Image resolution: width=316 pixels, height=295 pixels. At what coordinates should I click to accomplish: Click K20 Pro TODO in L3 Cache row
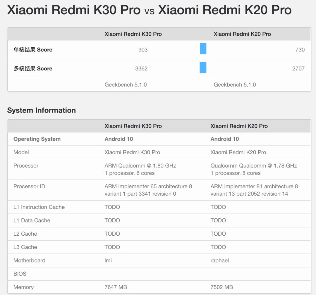click(218, 247)
